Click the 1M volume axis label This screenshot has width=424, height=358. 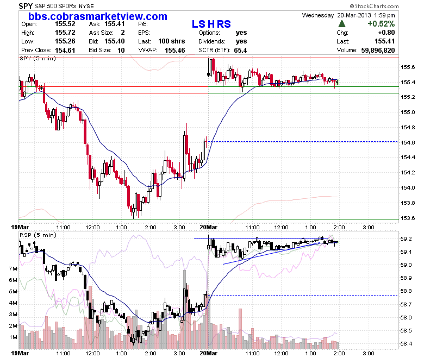click(x=13, y=337)
